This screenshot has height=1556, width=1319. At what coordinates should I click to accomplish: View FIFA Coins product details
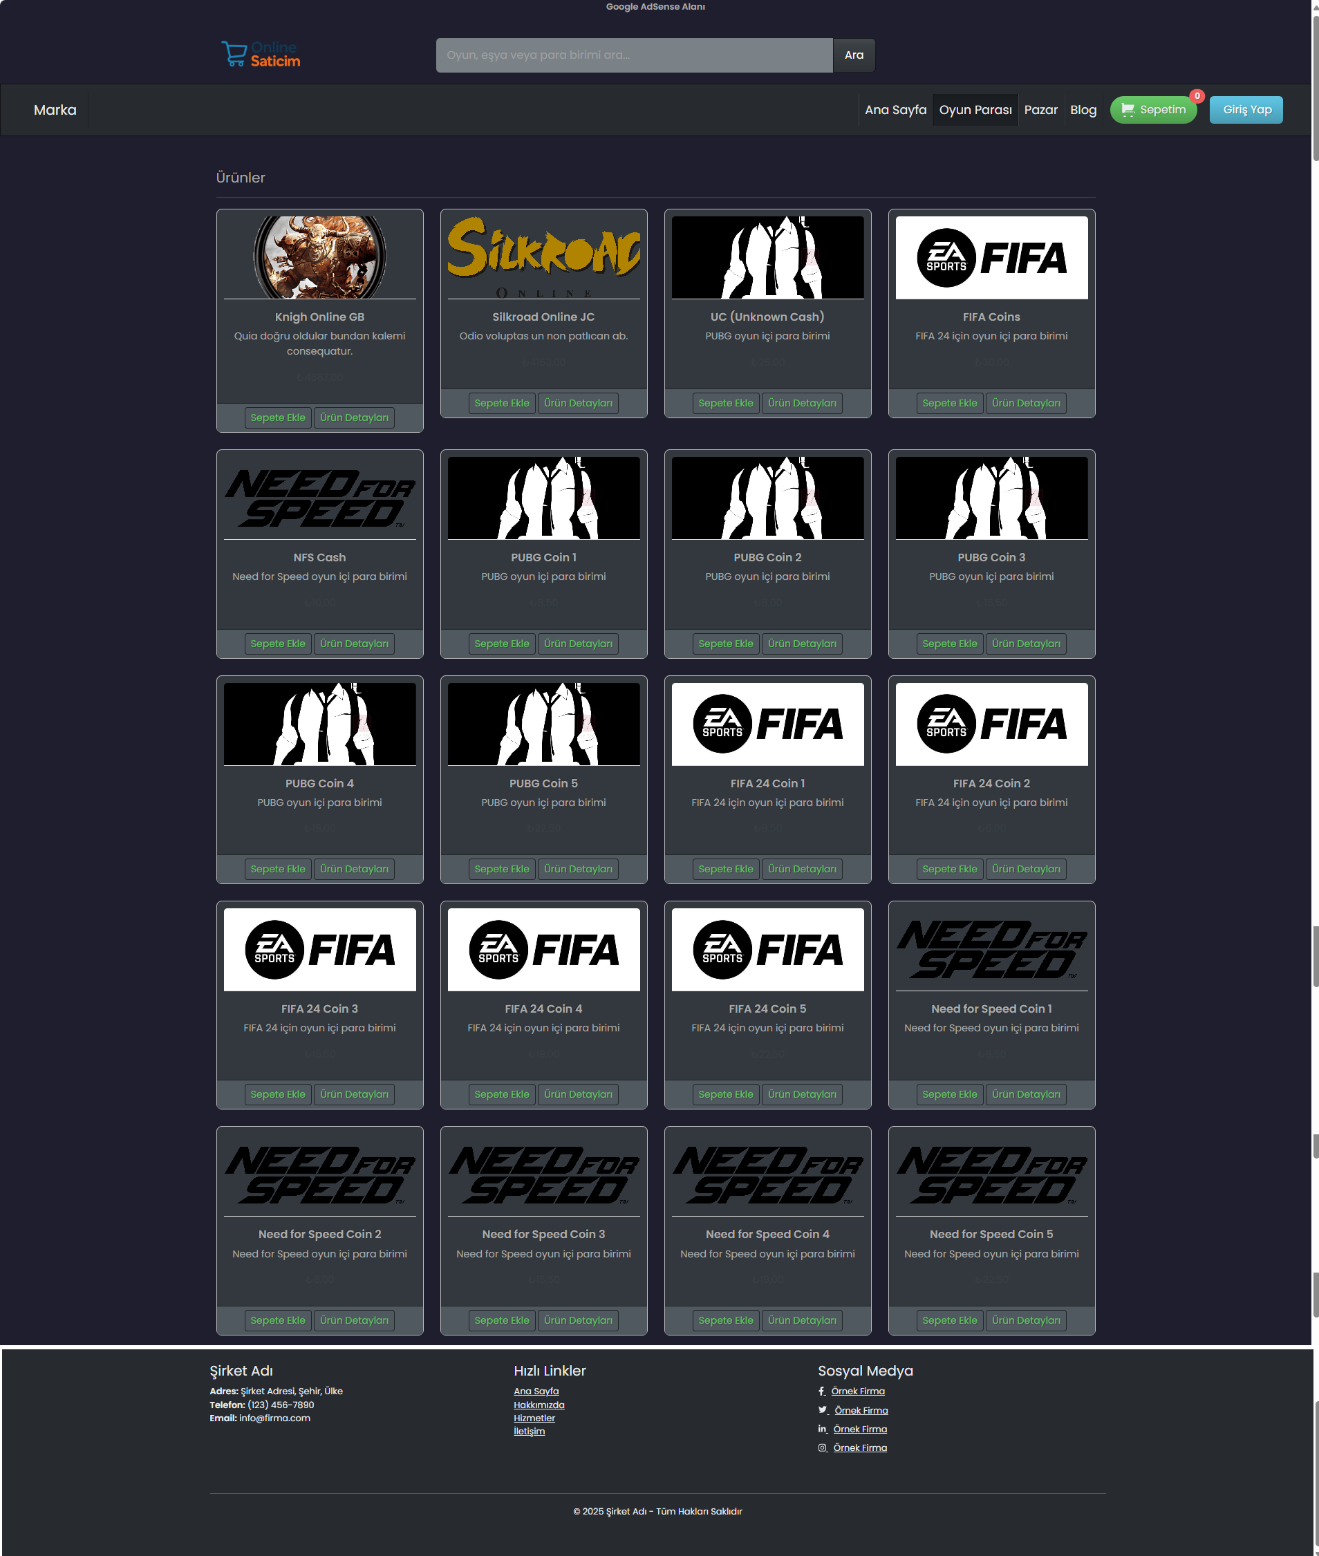pos(1026,403)
